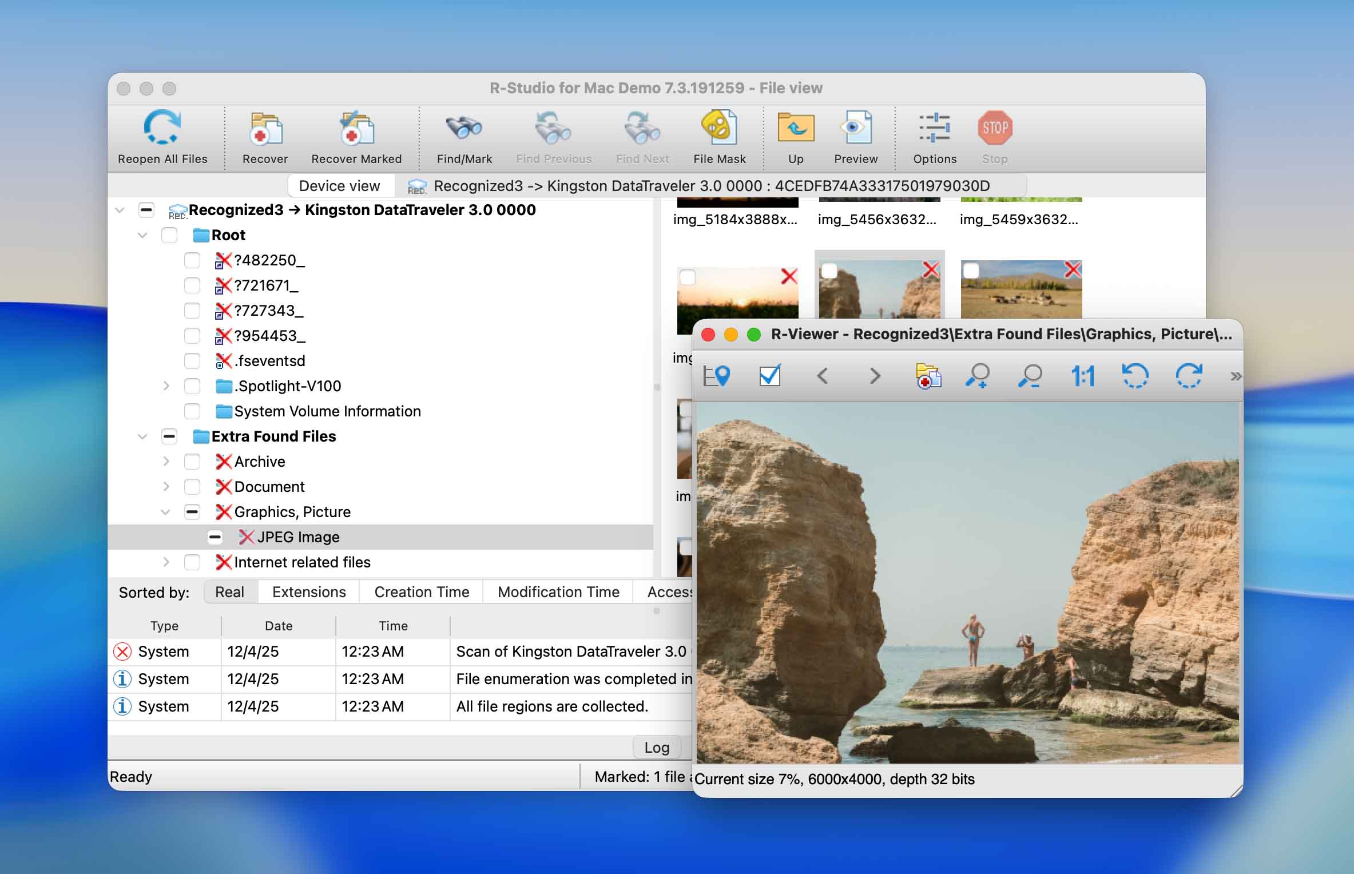Expand the Internet related files category

(x=166, y=562)
